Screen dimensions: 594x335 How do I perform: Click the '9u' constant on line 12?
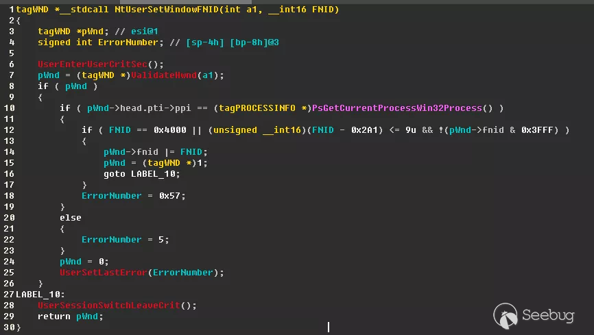(x=411, y=130)
